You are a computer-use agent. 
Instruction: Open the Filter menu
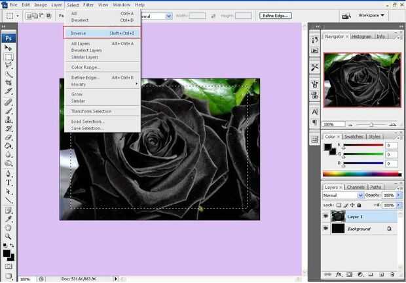88,5
